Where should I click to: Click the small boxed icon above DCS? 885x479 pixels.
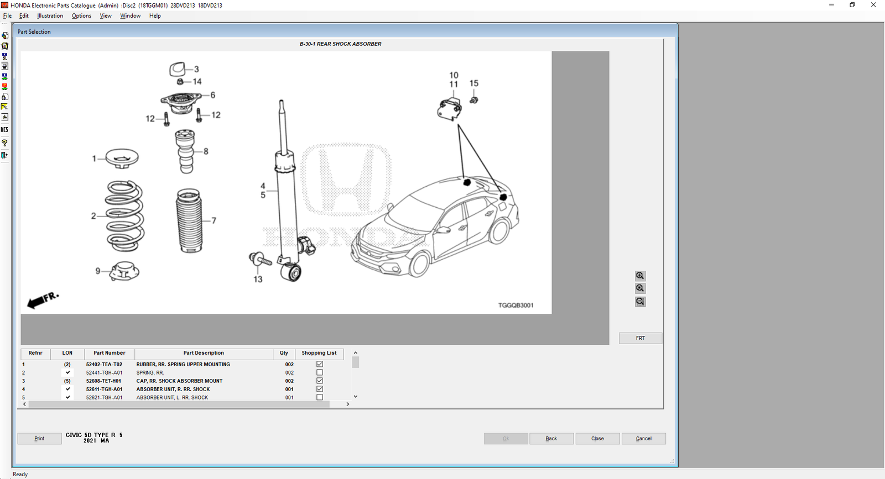[4, 117]
